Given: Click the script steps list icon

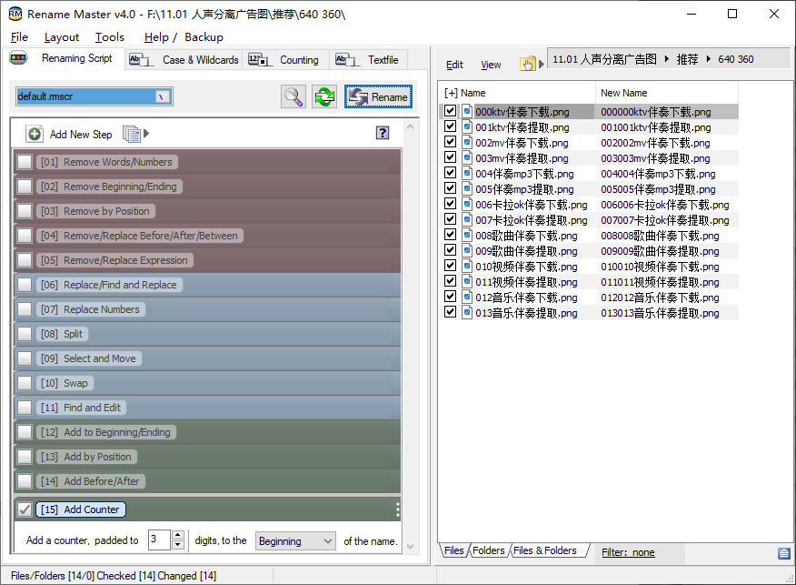Looking at the screenshot, I should click(132, 134).
